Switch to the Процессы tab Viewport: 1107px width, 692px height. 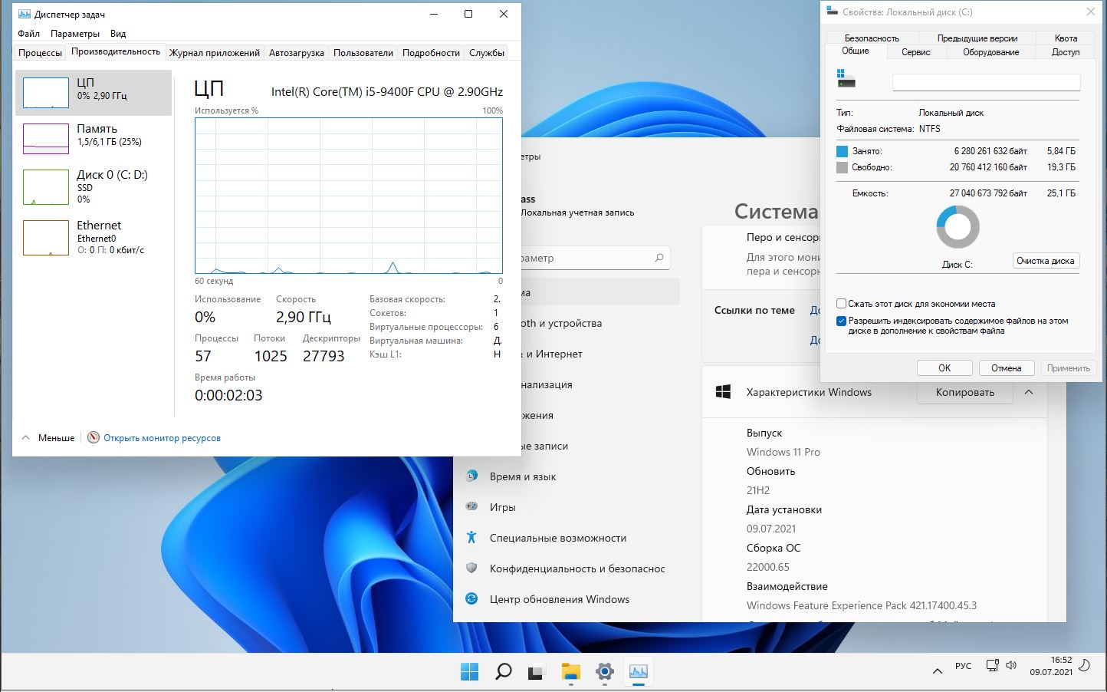(x=40, y=53)
